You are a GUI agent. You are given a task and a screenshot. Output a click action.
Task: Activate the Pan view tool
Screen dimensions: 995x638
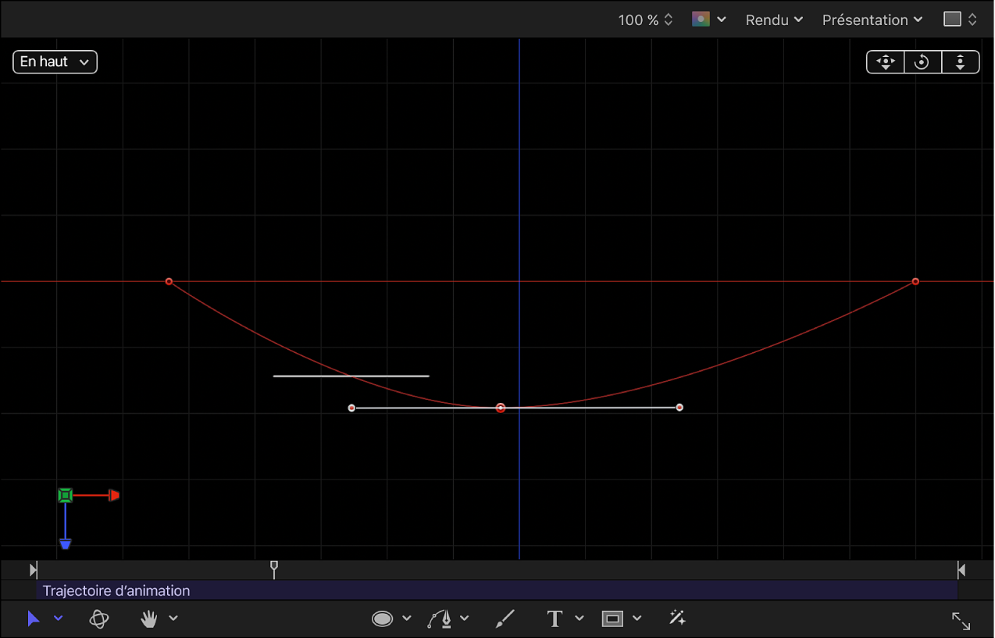[885, 62]
